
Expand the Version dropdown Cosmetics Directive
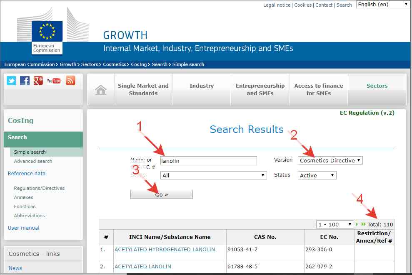[x=330, y=160]
